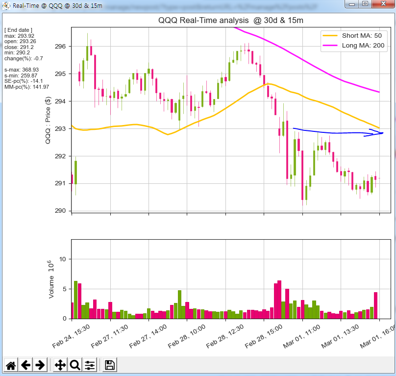The width and height of the screenshot is (396, 376).
Task: Click the 'Volume 10⁶' axis label
Action: [x=51, y=279]
